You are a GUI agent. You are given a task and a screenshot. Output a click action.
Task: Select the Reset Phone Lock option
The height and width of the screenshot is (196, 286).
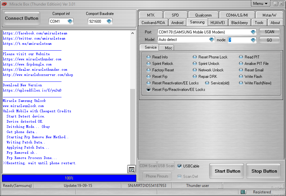coord(195,57)
